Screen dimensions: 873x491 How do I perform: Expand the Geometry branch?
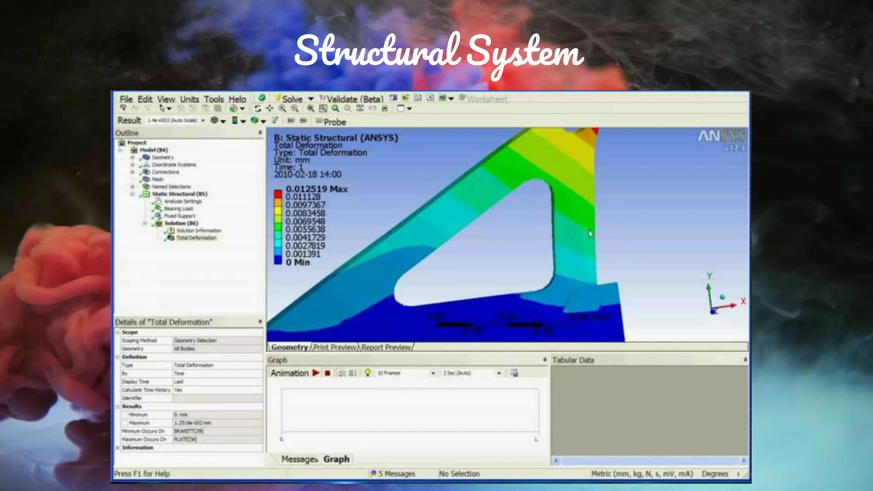(133, 157)
